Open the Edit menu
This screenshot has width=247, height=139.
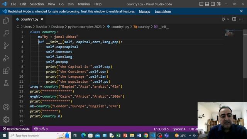(x=23, y=4)
